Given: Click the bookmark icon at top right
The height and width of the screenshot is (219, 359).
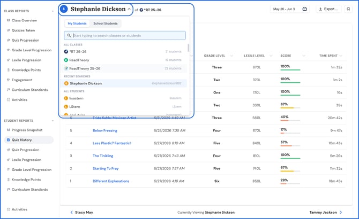Looking at the screenshot, I should (x=348, y=9).
